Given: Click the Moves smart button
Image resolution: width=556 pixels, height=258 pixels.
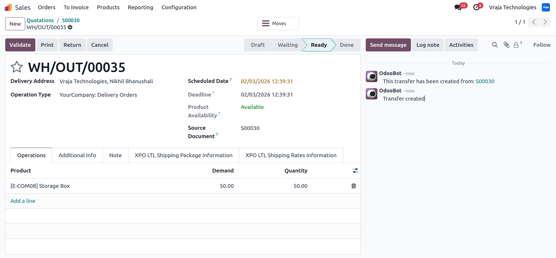Looking at the screenshot, I should click(x=278, y=24).
